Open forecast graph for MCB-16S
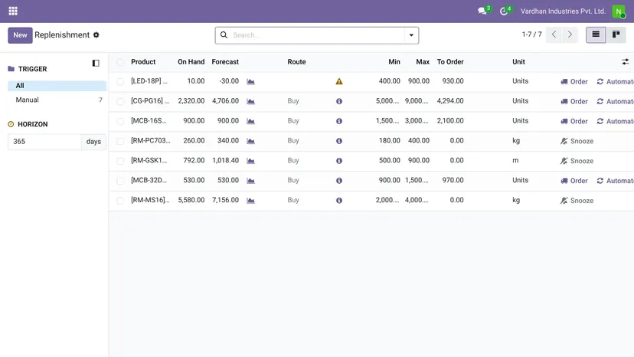This screenshot has height=357, width=634. 250,121
